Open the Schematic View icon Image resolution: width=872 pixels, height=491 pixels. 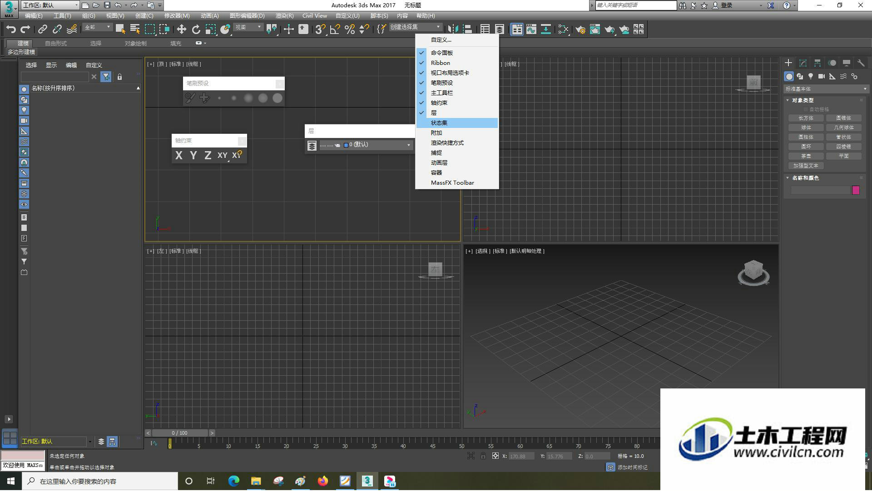546,29
